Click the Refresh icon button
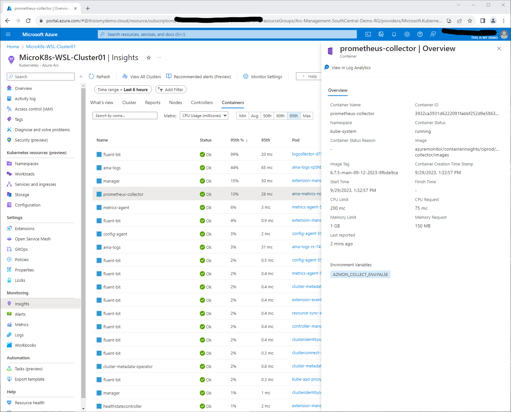 (99, 77)
